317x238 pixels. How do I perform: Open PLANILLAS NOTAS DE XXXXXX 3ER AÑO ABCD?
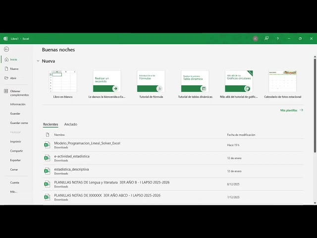(107, 195)
